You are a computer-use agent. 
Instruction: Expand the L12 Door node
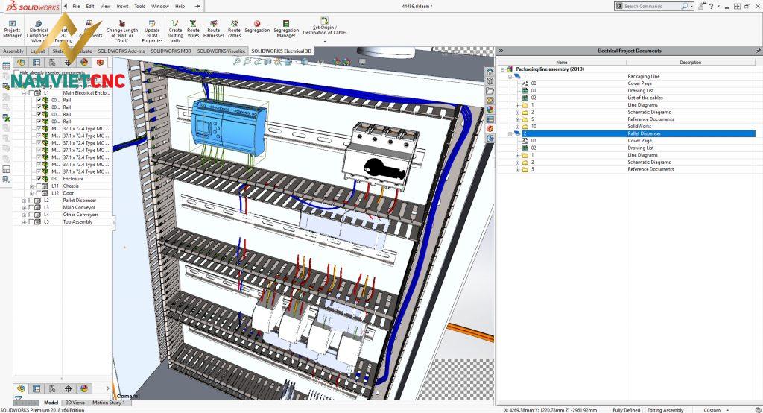click(31, 193)
